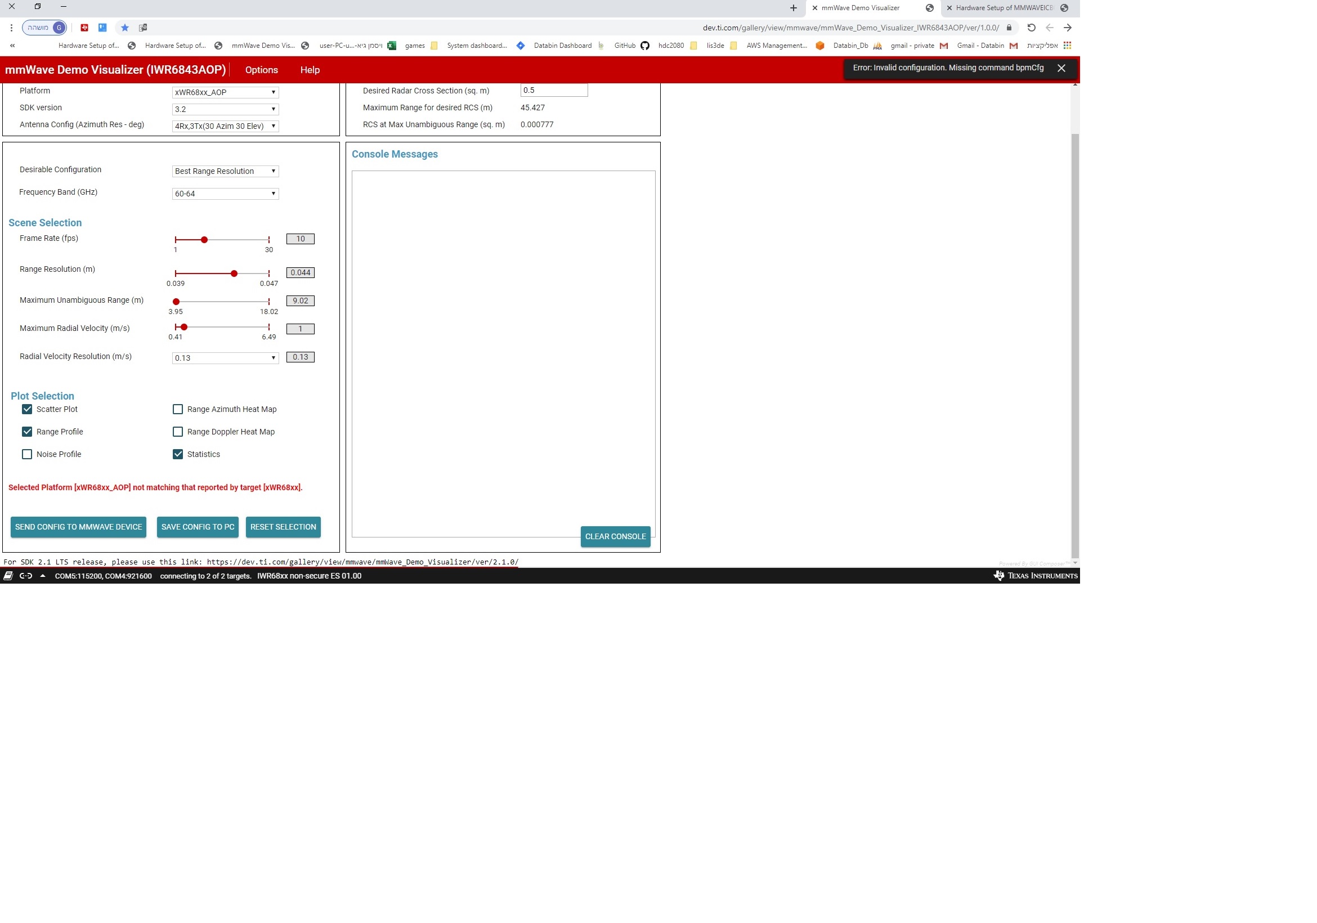Click the bookmark star icon

tap(125, 28)
